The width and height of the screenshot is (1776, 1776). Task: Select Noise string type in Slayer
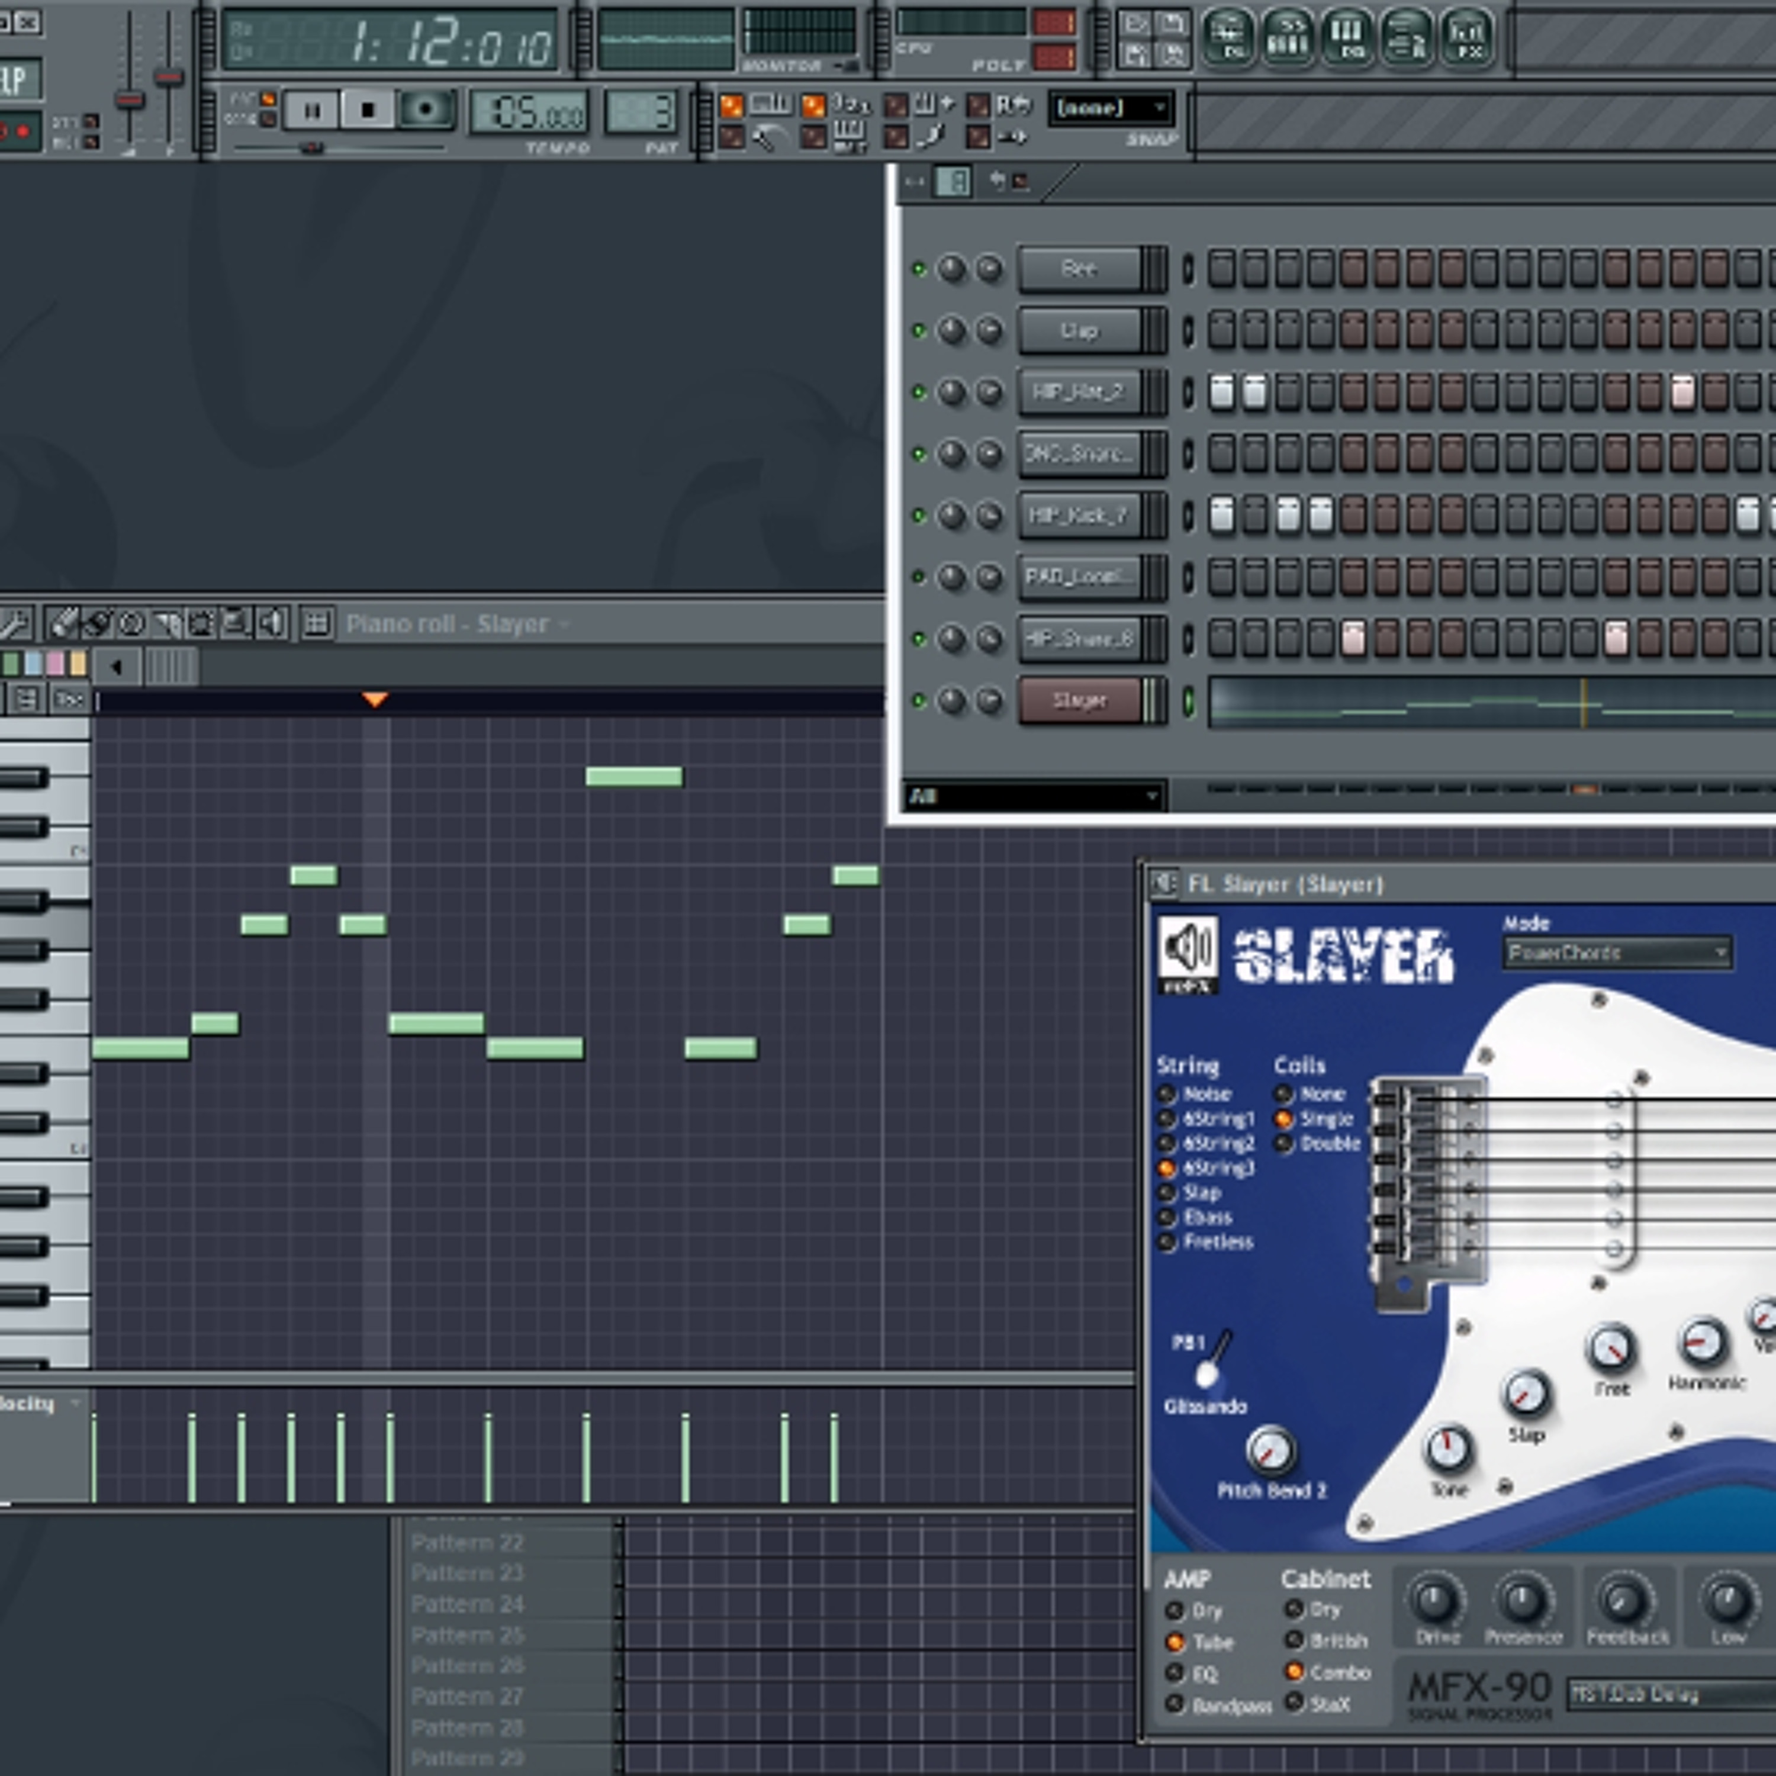(1166, 1095)
